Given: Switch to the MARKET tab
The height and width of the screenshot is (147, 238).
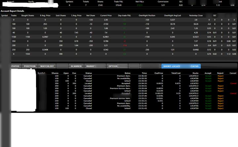Looking at the screenshot, I should coord(95,66).
